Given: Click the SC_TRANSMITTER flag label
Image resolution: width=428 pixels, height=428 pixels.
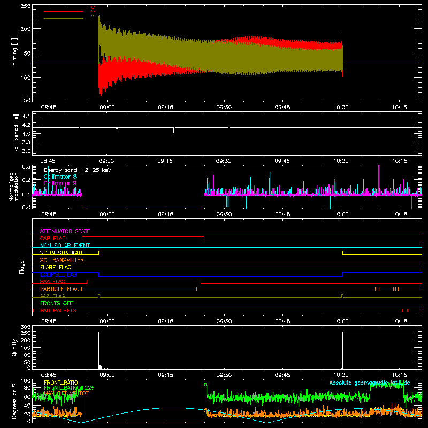Looking at the screenshot, I should click(62, 260).
